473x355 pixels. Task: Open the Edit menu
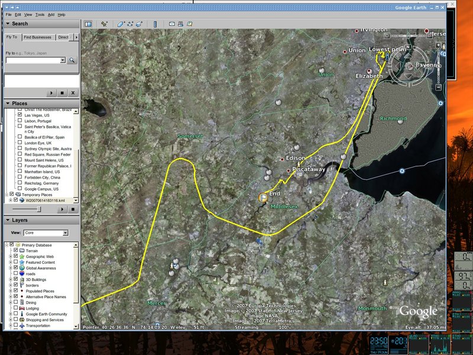tap(18, 14)
